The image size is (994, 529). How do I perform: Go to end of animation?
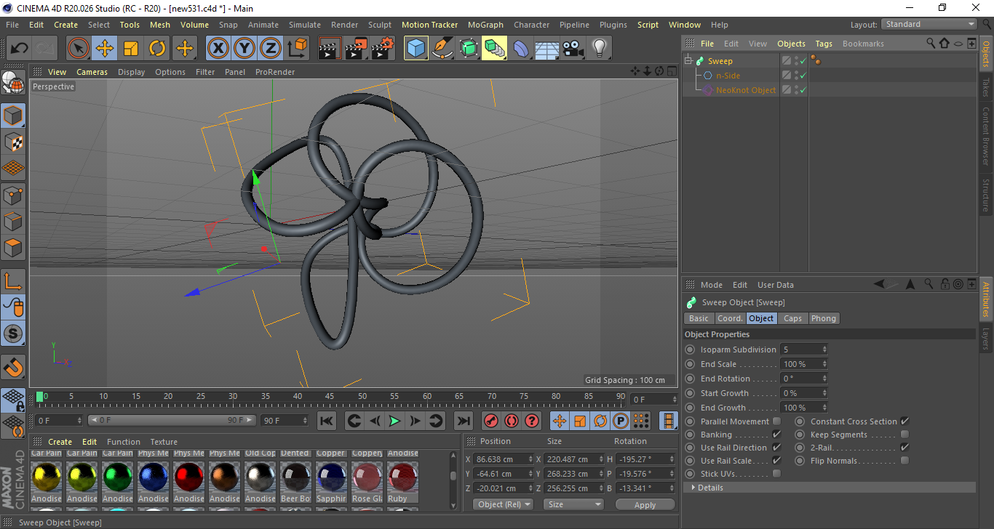pyautogui.click(x=463, y=421)
